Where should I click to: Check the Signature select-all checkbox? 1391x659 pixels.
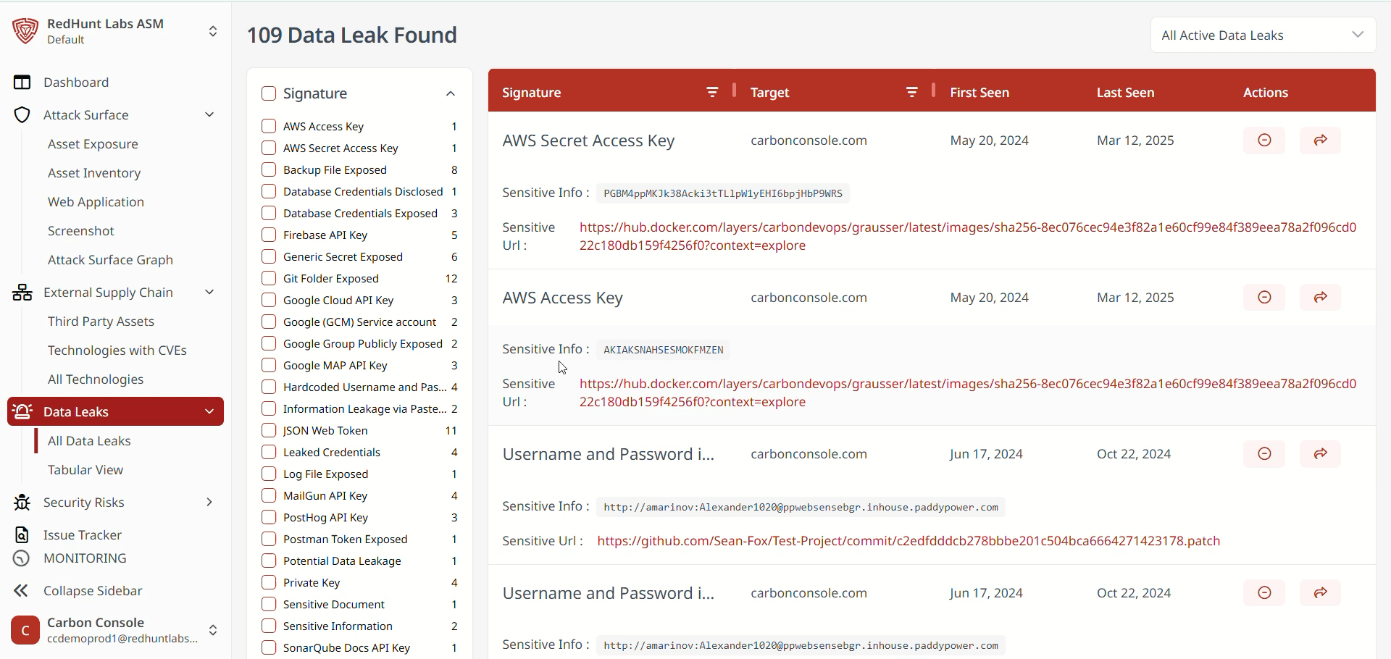click(269, 93)
